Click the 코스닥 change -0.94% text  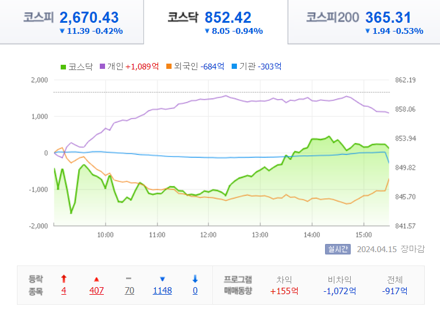click(247, 31)
